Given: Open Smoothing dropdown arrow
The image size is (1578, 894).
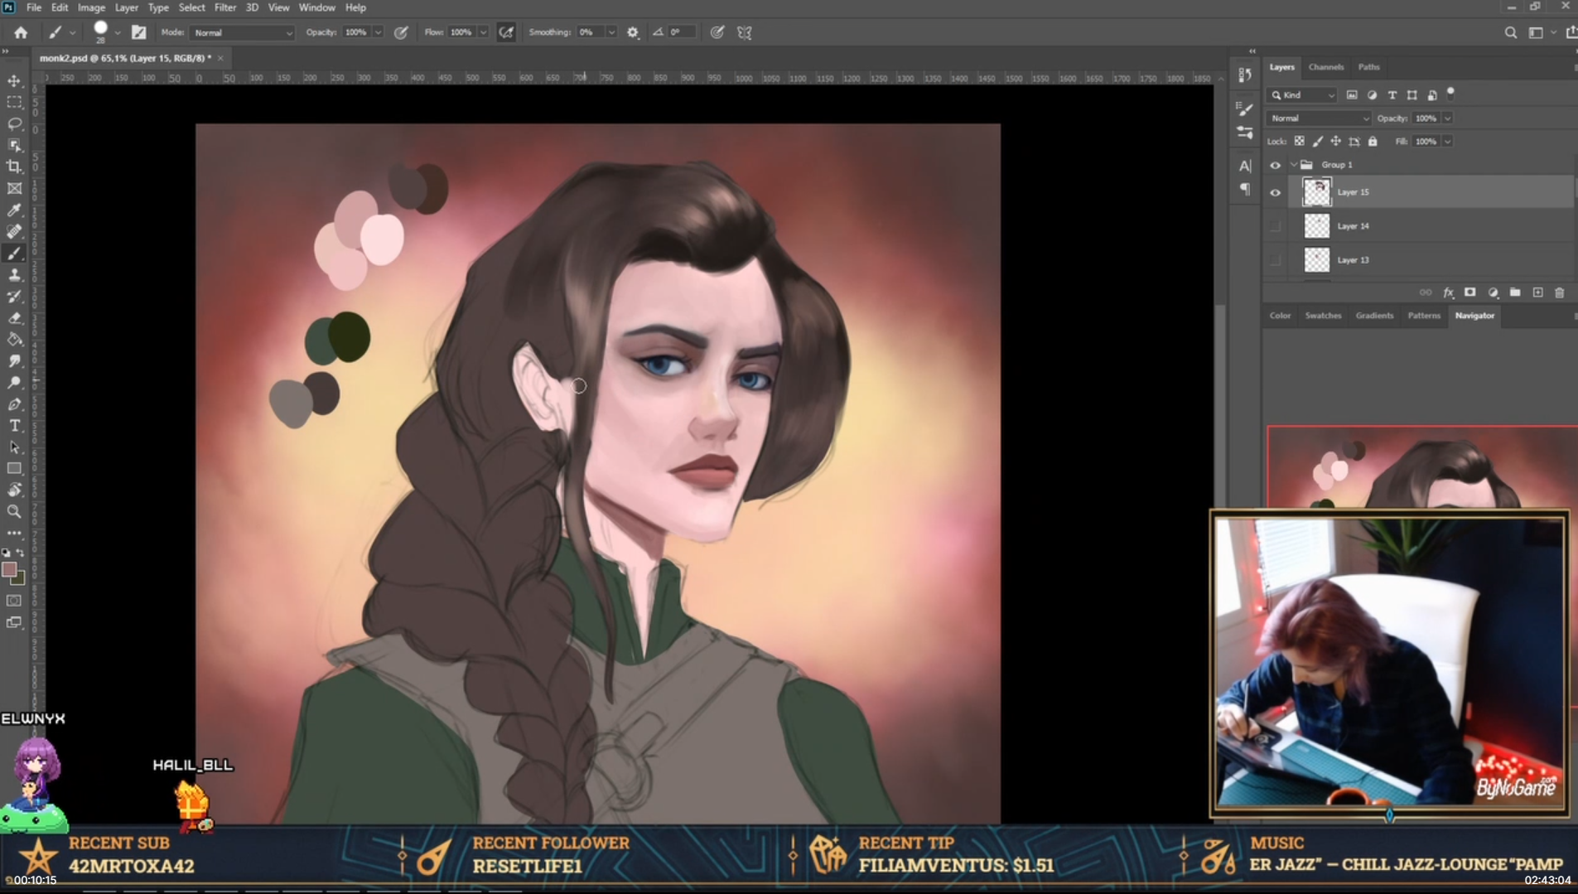Looking at the screenshot, I should point(611,32).
